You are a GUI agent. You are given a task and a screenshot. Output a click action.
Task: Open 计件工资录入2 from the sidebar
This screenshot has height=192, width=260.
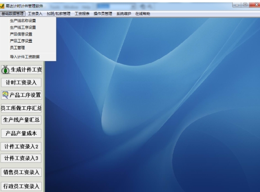[x=21, y=146]
